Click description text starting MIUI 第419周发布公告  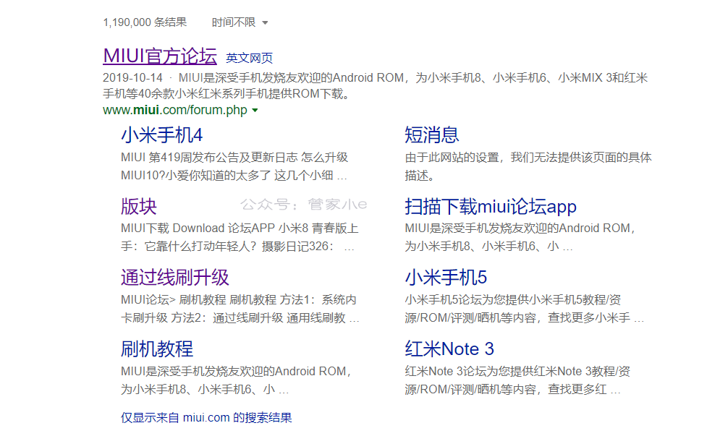tap(234, 166)
